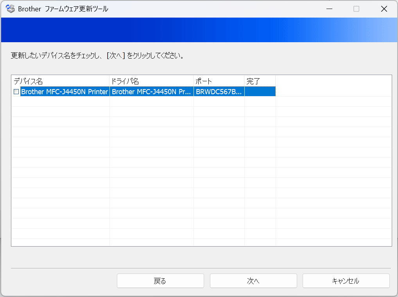Click the Brother firmware tool icon in title bar
The height and width of the screenshot is (297, 398).
(11, 9)
